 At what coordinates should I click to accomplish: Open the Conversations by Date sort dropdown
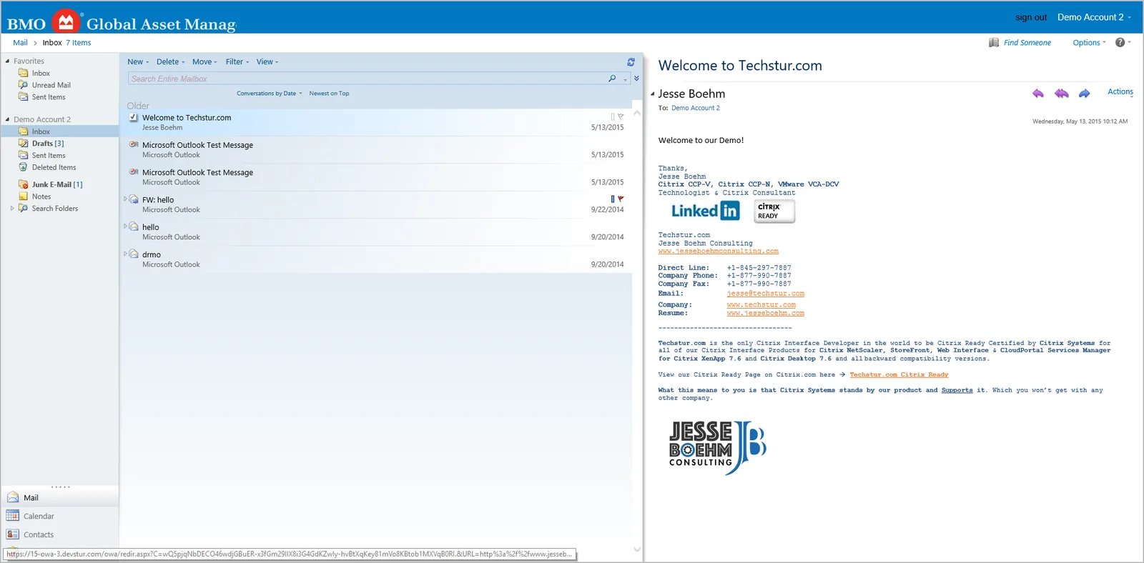tap(270, 94)
